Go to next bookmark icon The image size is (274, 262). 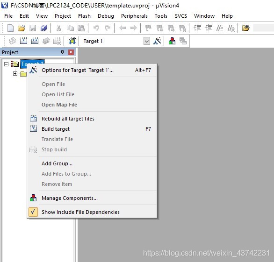pyautogui.click(x=171, y=28)
